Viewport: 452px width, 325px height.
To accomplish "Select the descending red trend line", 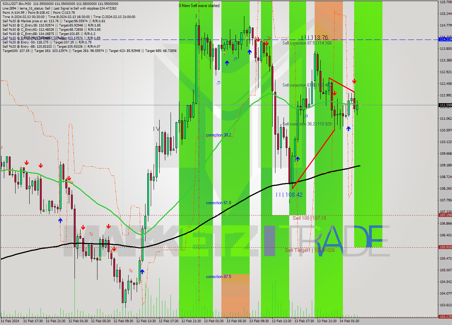I will click(x=341, y=85).
